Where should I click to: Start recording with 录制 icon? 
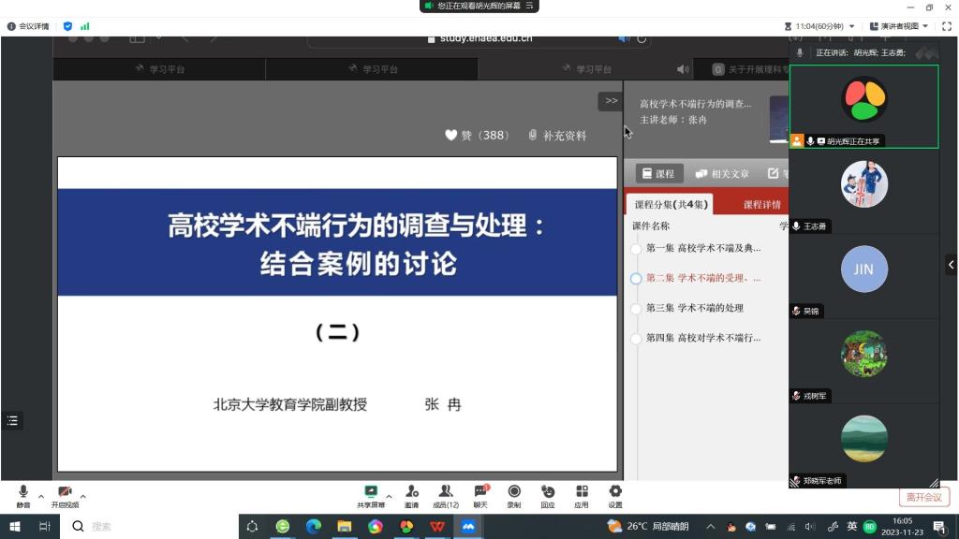(514, 496)
